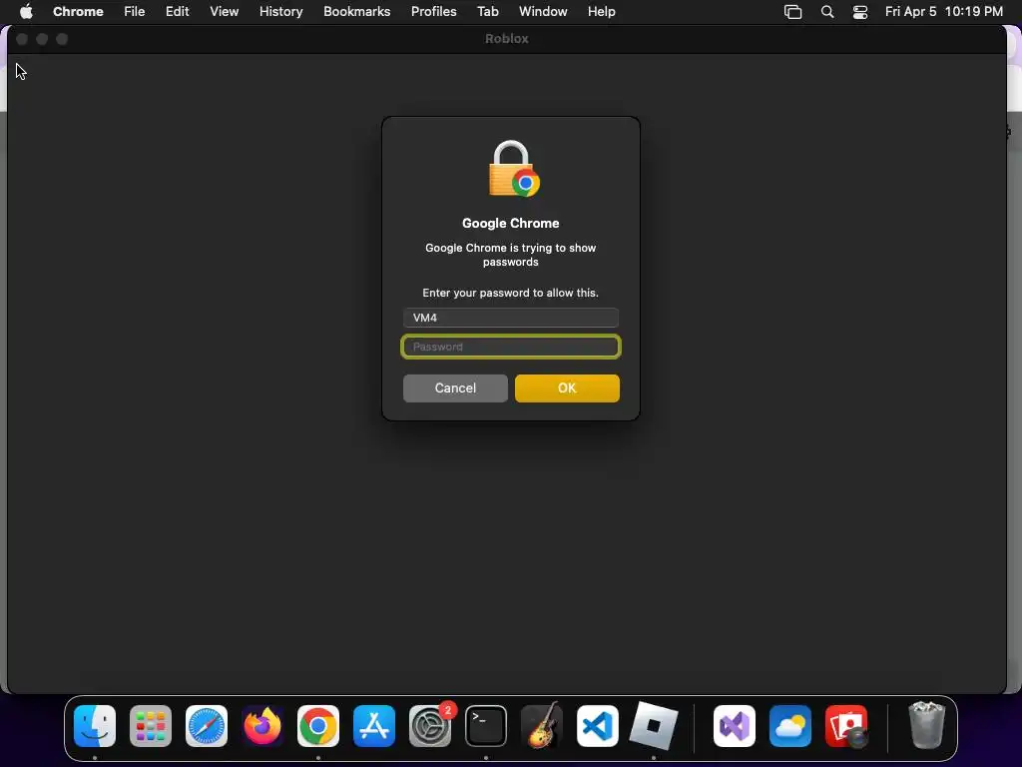Viewport: 1022px width, 767px height.
Task: Open Terminal from the dock
Action: tap(486, 726)
